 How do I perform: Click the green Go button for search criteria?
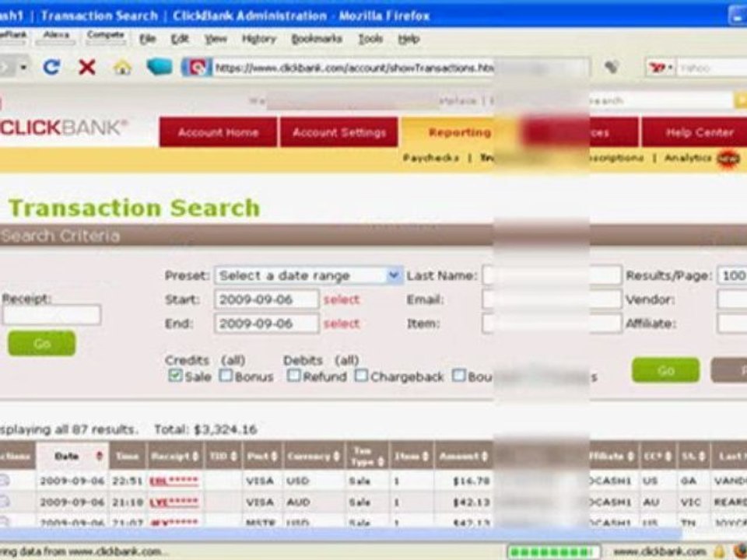tap(665, 370)
